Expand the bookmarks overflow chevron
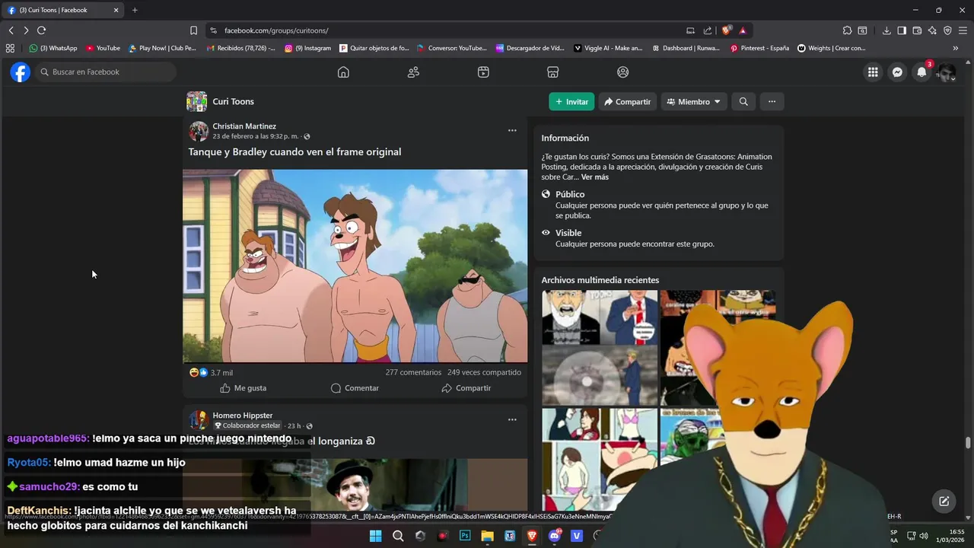 [x=956, y=48]
